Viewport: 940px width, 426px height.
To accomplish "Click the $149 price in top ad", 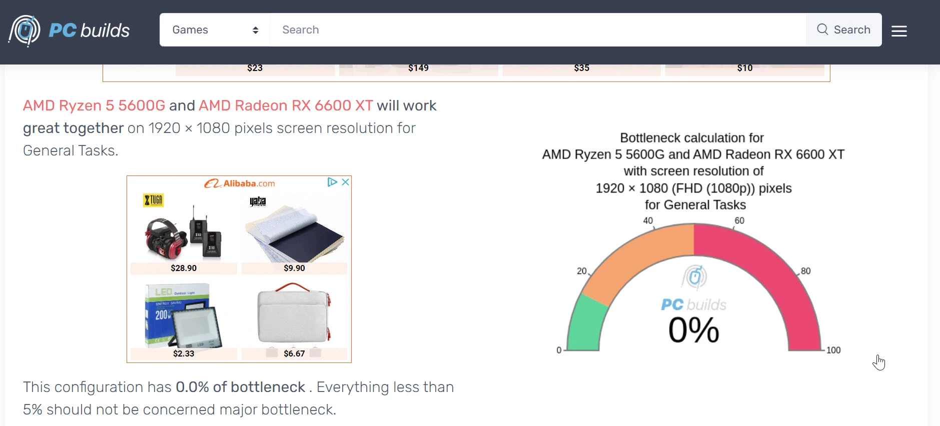I will point(418,68).
